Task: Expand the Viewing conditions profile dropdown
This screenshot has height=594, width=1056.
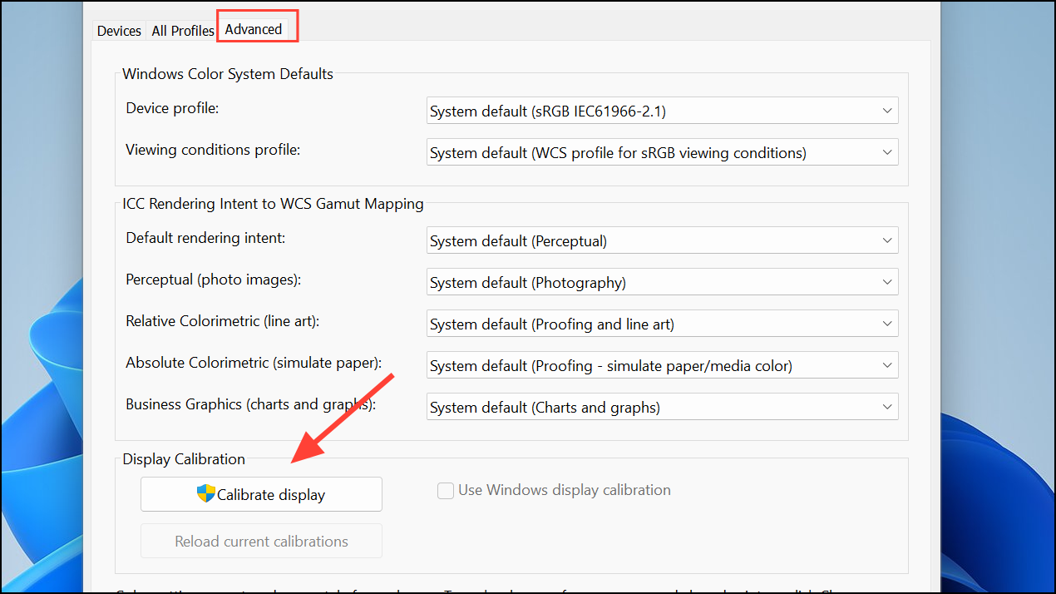Action: pos(663,152)
